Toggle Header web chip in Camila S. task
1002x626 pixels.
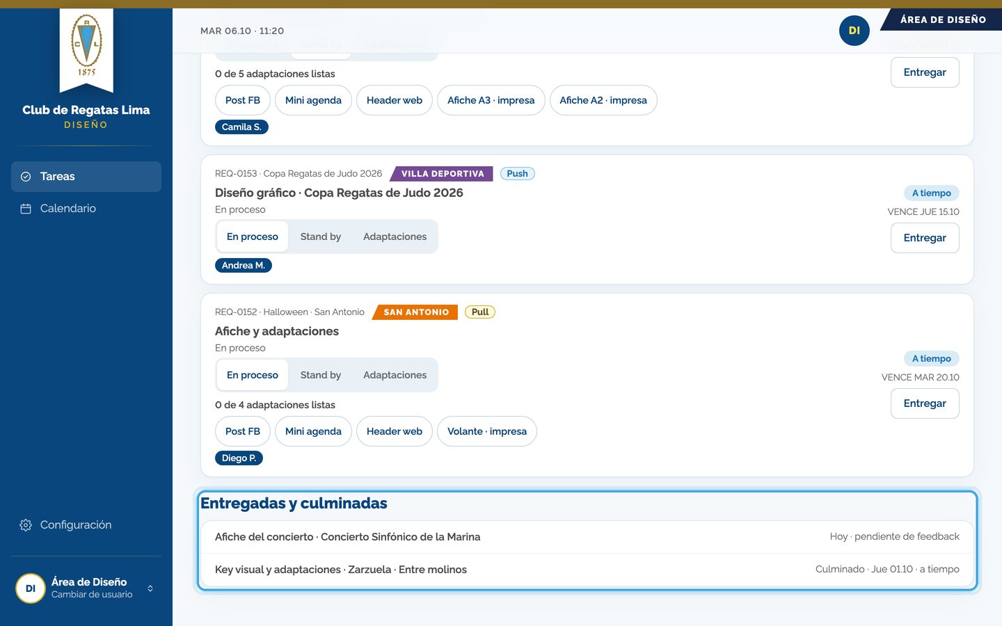tap(395, 100)
